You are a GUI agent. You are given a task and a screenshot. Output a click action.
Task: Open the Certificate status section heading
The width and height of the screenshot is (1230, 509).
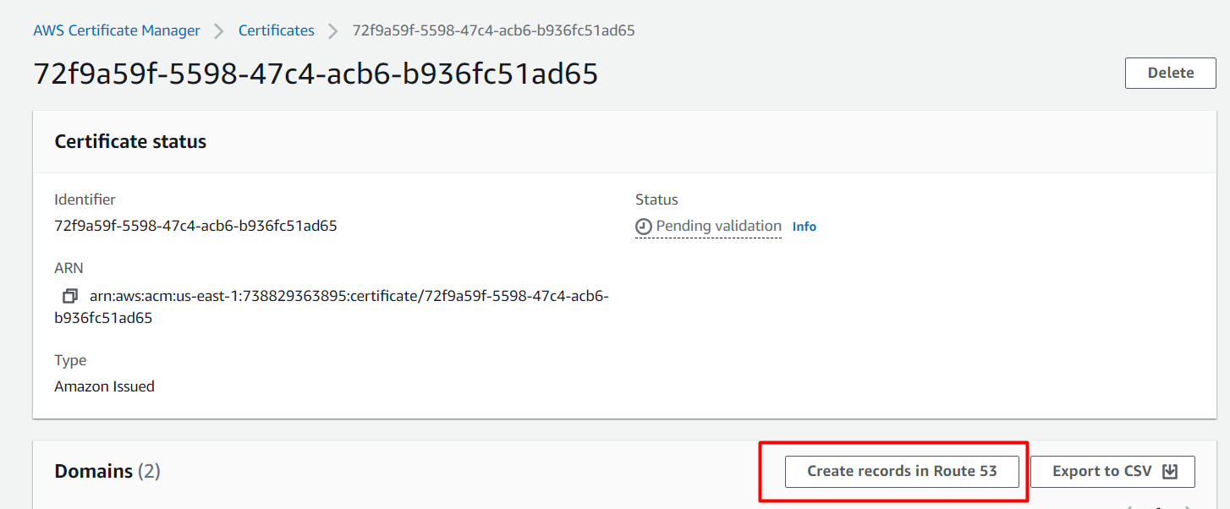[130, 141]
